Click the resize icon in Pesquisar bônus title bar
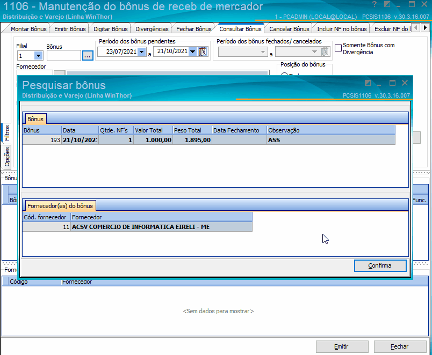This screenshot has height=355, width=432. pyautogui.click(x=368, y=83)
